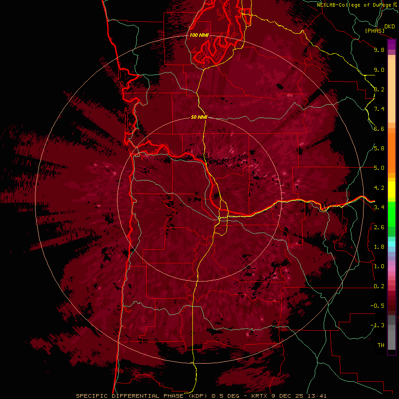Select the 5.8 legend value
399x399 pixels.
point(379,149)
